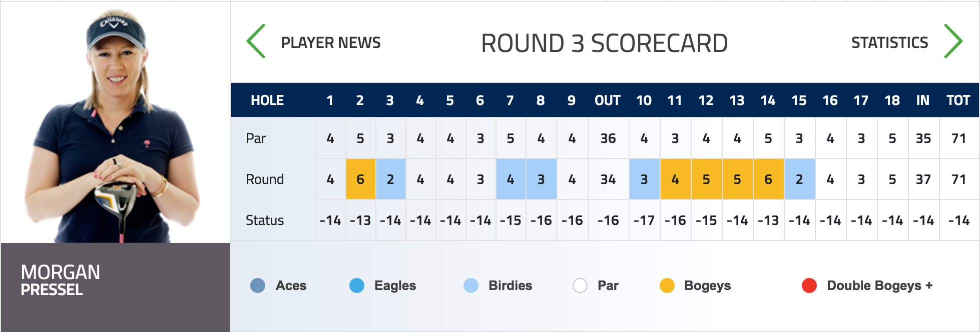Select the hole 2 bogey score cell
This screenshot has height=332, width=980.
[x=360, y=179]
